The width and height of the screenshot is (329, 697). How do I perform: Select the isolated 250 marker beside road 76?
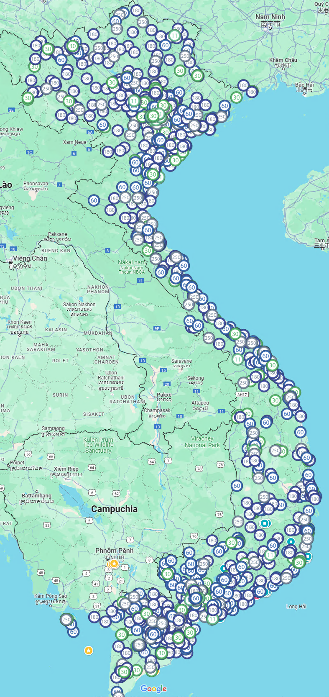(x=238, y=522)
